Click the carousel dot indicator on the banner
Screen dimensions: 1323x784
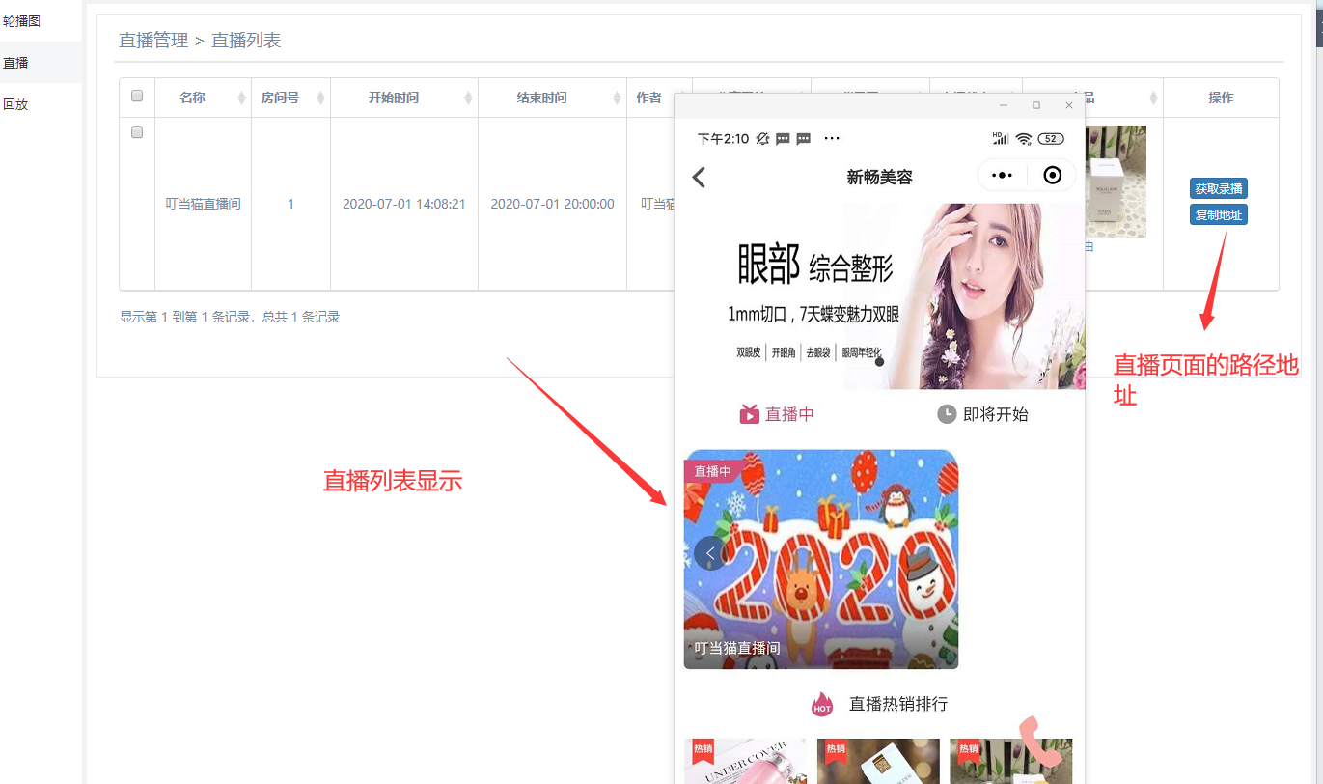click(879, 361)
